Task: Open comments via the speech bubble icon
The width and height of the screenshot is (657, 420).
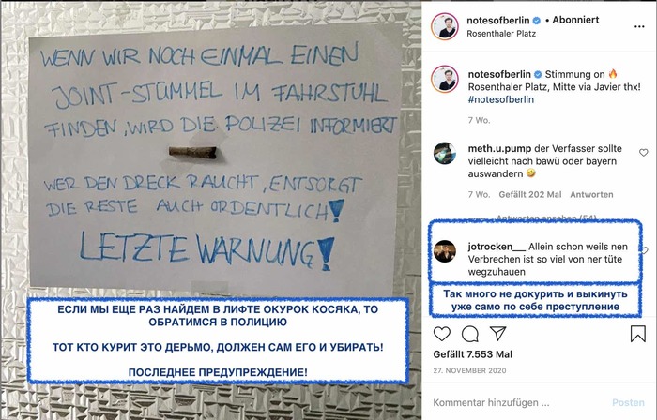Action: (x=469, y=334)
